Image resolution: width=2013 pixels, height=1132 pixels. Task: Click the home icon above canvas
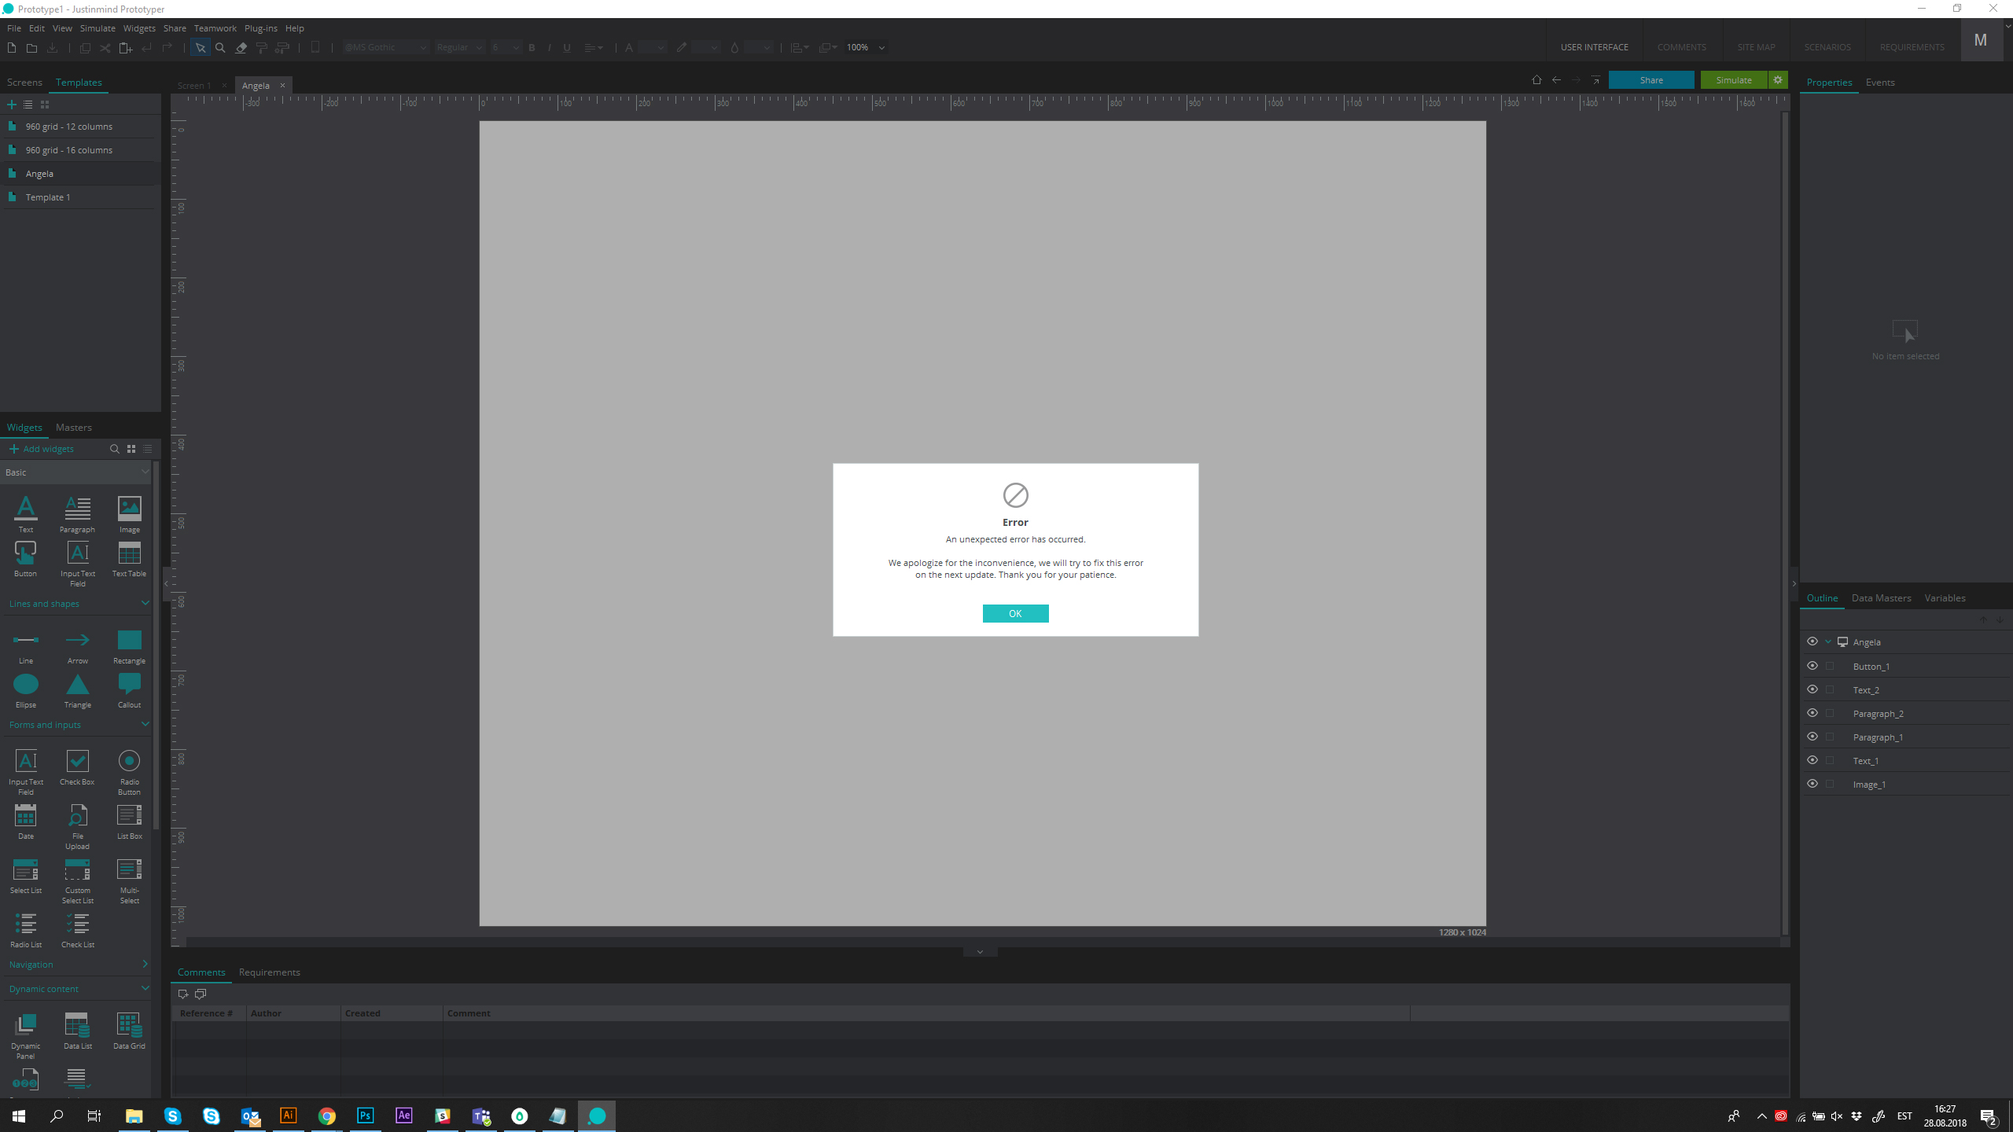1536,80
